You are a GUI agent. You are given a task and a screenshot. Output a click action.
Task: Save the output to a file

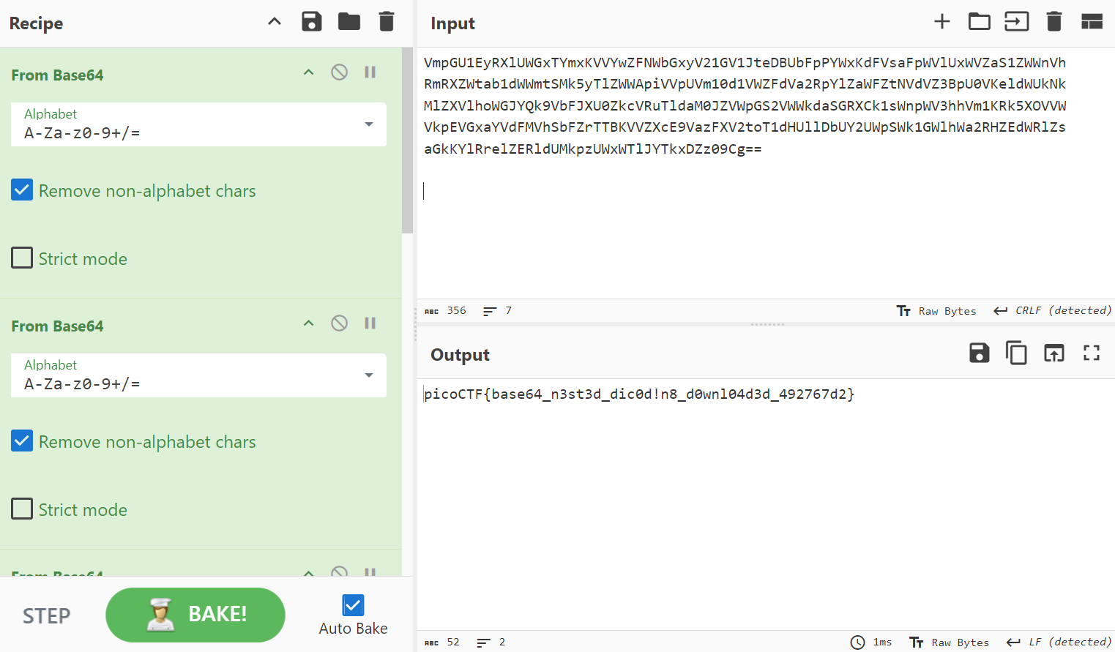979,353
